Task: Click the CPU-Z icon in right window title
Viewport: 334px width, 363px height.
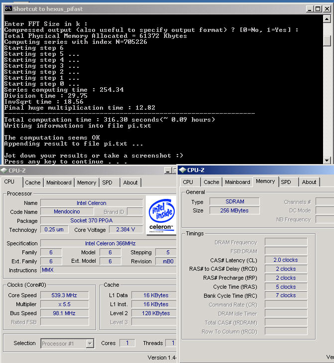Action: [183, 170]
